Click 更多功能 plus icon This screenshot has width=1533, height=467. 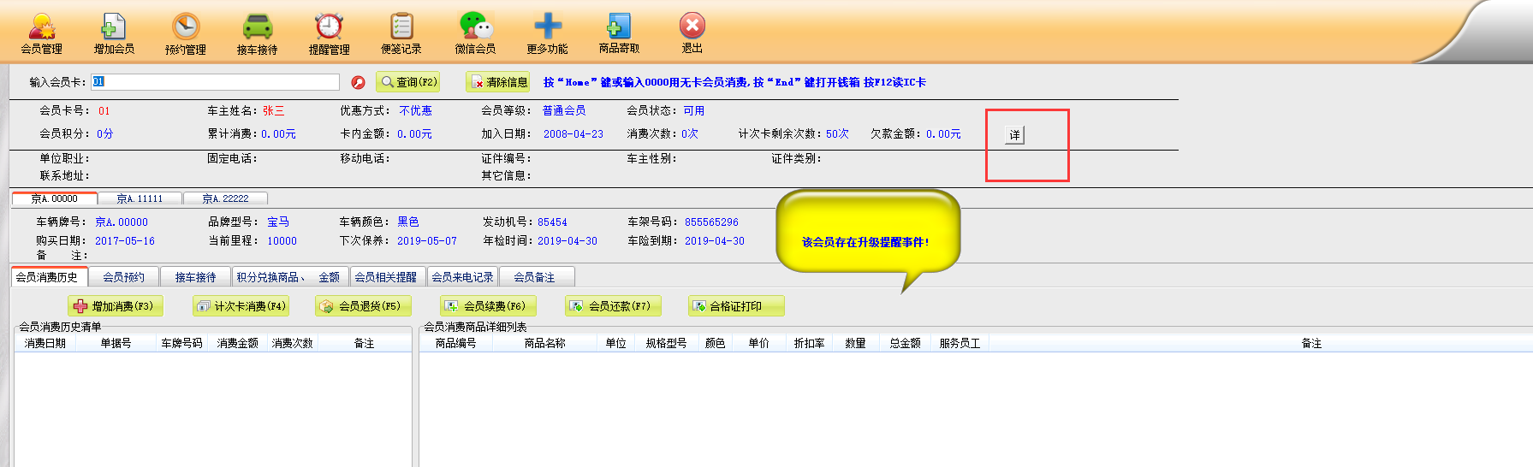(547, 27)
